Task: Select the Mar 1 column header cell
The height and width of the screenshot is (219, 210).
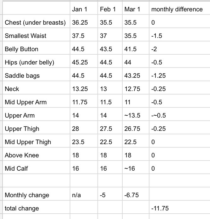Action: pyautogui.click(x=132, y=9)
